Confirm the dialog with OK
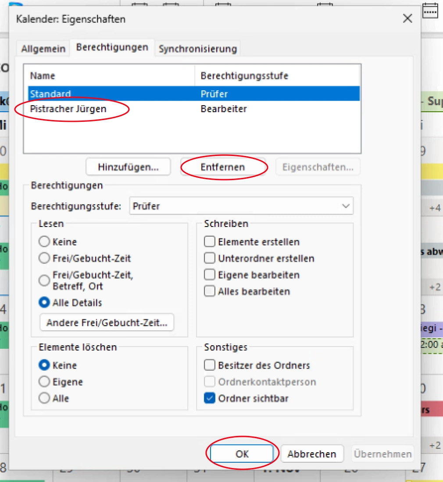Screen dimensions: 443x482 (242, 454)
